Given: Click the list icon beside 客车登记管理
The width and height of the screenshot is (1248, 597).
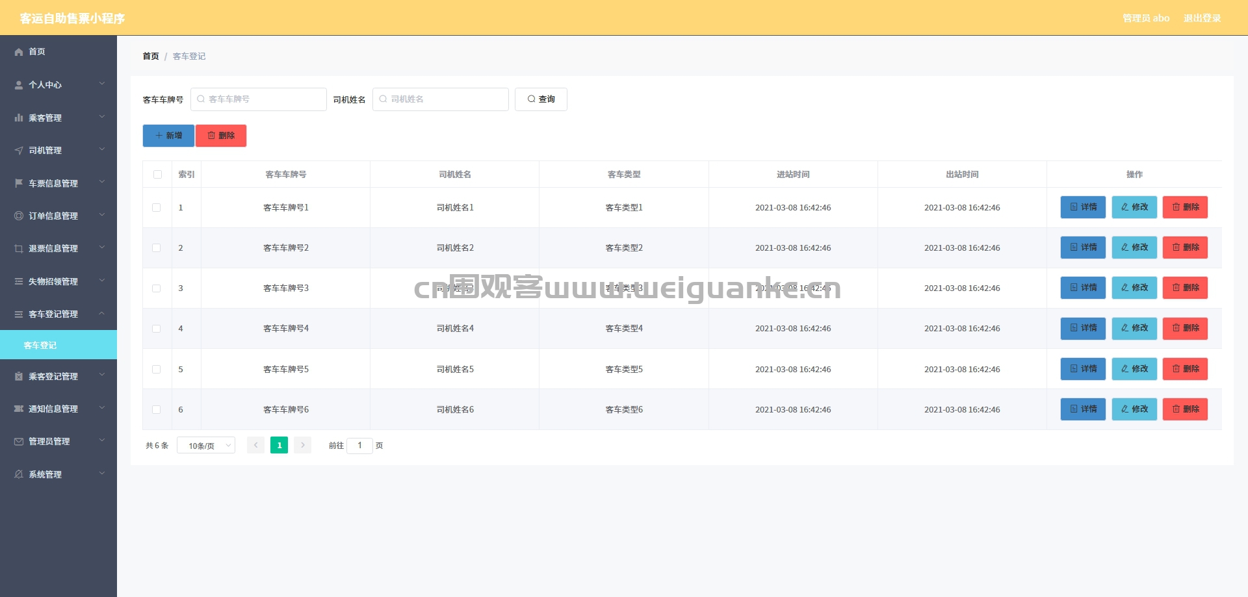Looking at the screenshot, I should tap(19, 314).
